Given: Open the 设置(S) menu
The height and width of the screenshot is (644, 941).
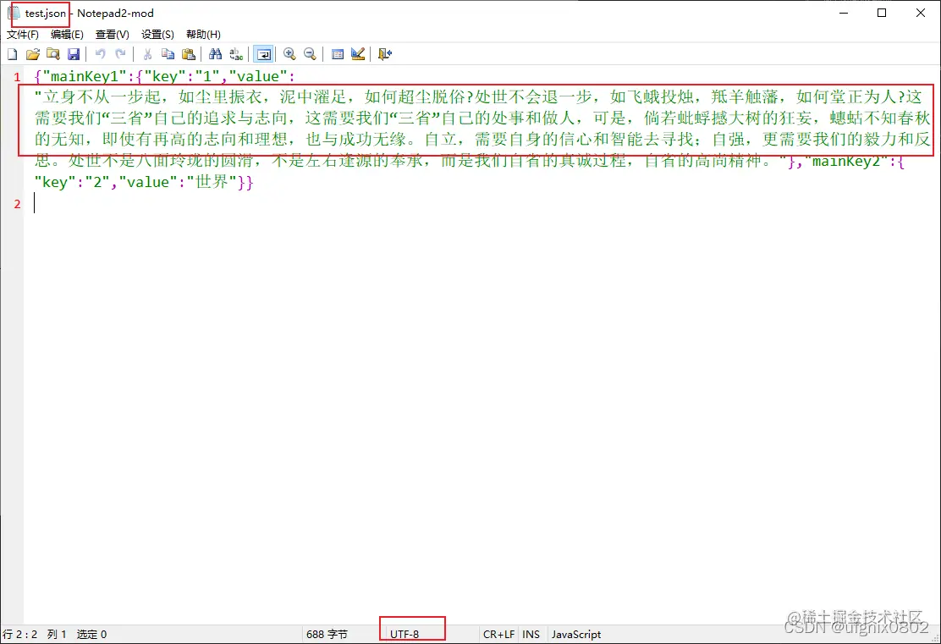Looking at the screenshot, I should pyautogui.click(x=158, y=34).
